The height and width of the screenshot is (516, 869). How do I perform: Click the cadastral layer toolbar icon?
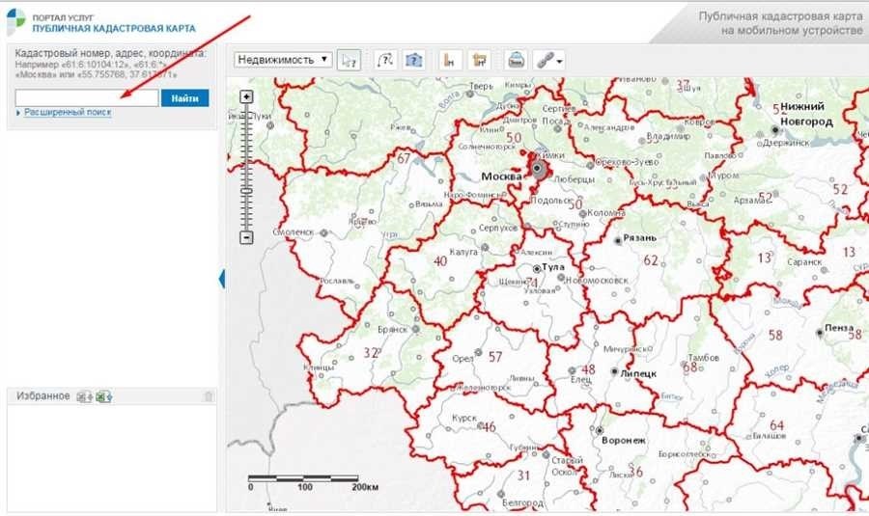pos(448,60)
